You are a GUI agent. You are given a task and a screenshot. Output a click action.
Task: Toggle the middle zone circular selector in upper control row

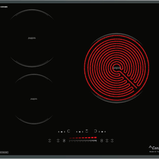tap(86, 131)
